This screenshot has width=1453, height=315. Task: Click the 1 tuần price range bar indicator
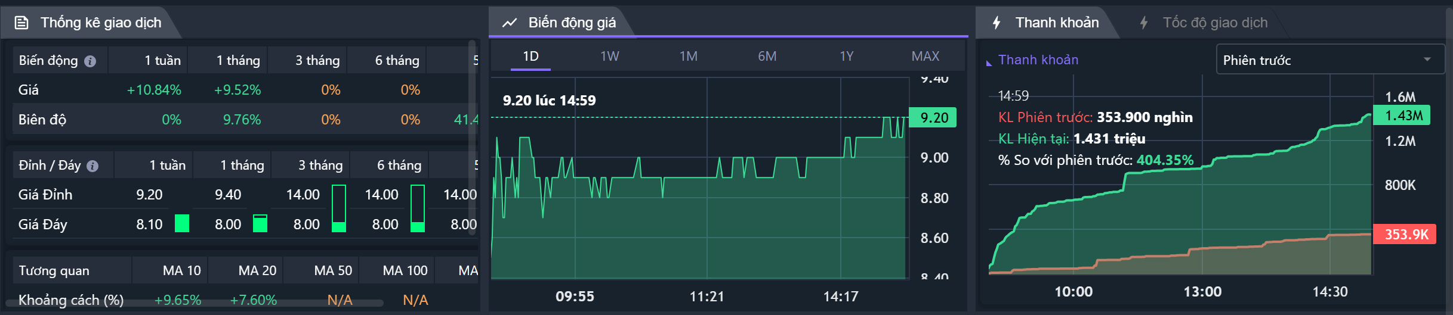pos(182,223)
